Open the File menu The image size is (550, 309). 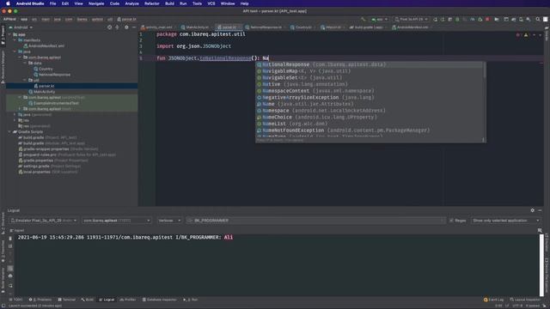52,3
